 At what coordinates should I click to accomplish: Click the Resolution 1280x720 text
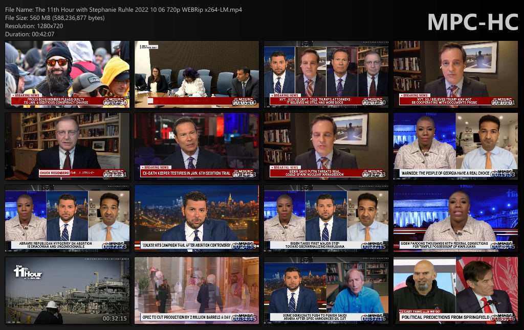point(34,26)
